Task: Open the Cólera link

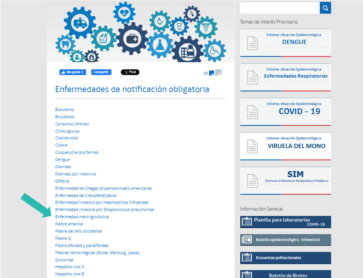Action: [62, 145]
